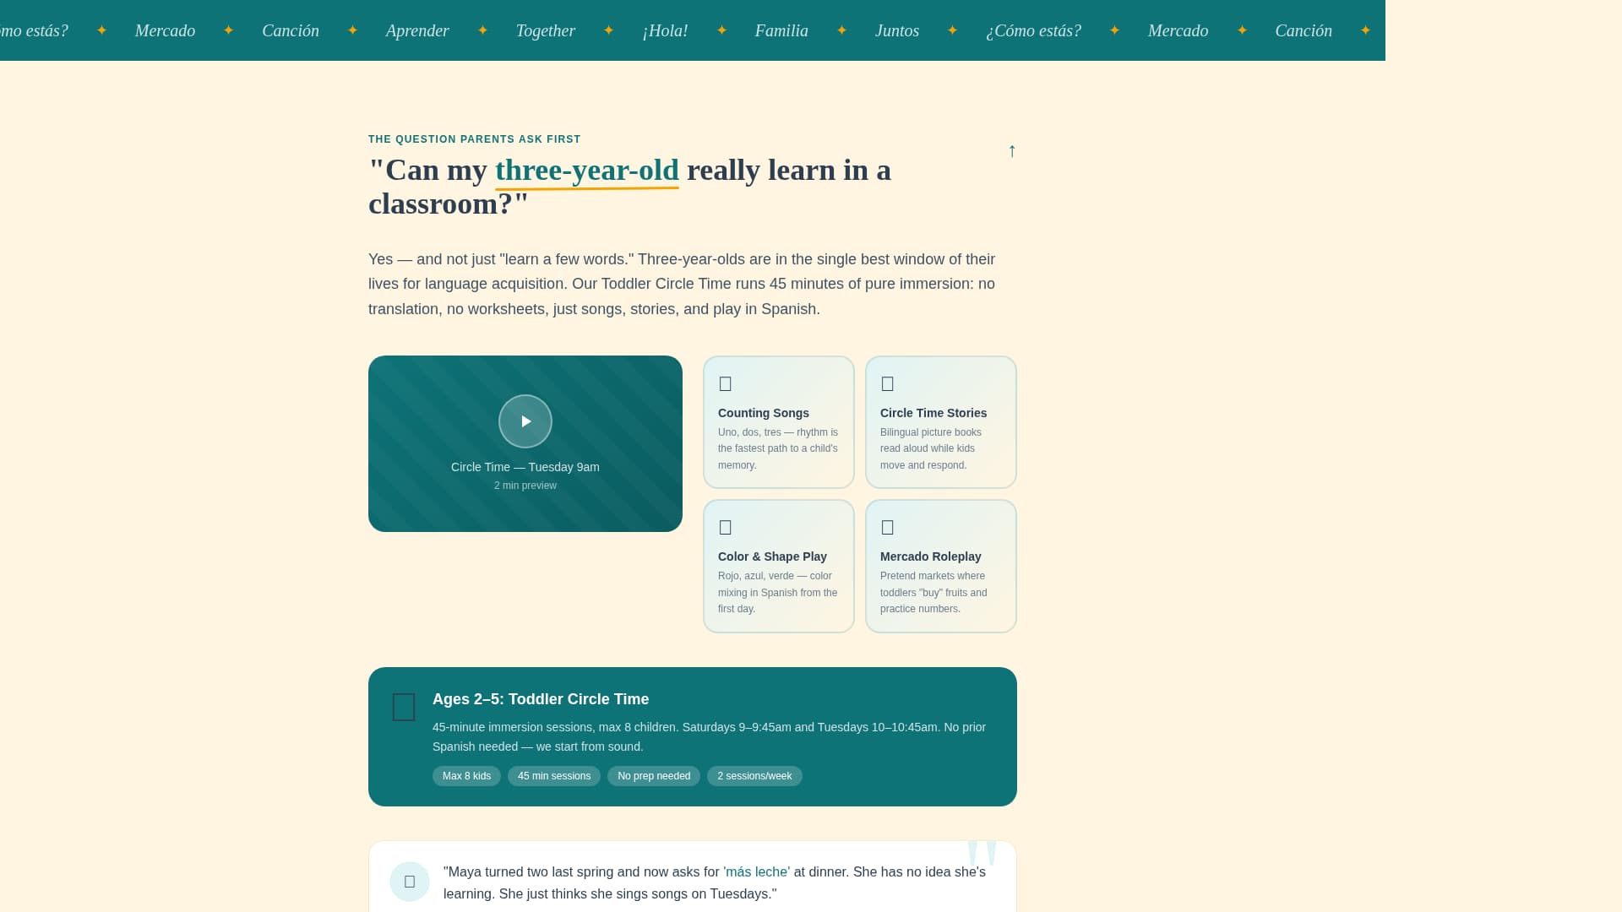
Task: Open the 'más leche' link in the testimonial
Action: click(755, 871)
